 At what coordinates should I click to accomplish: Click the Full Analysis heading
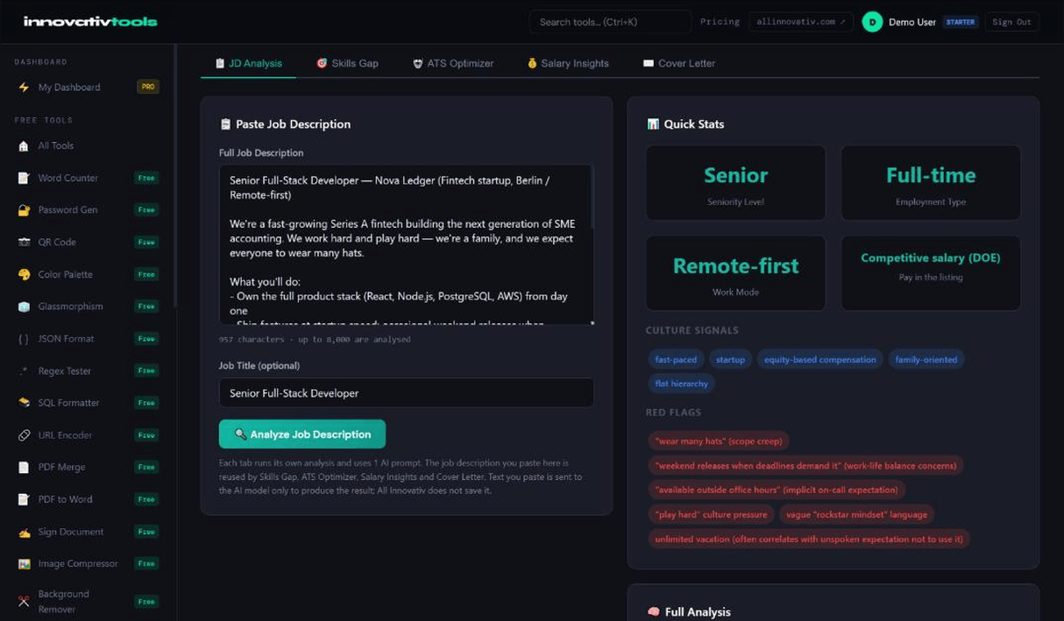tap(698, 612)
